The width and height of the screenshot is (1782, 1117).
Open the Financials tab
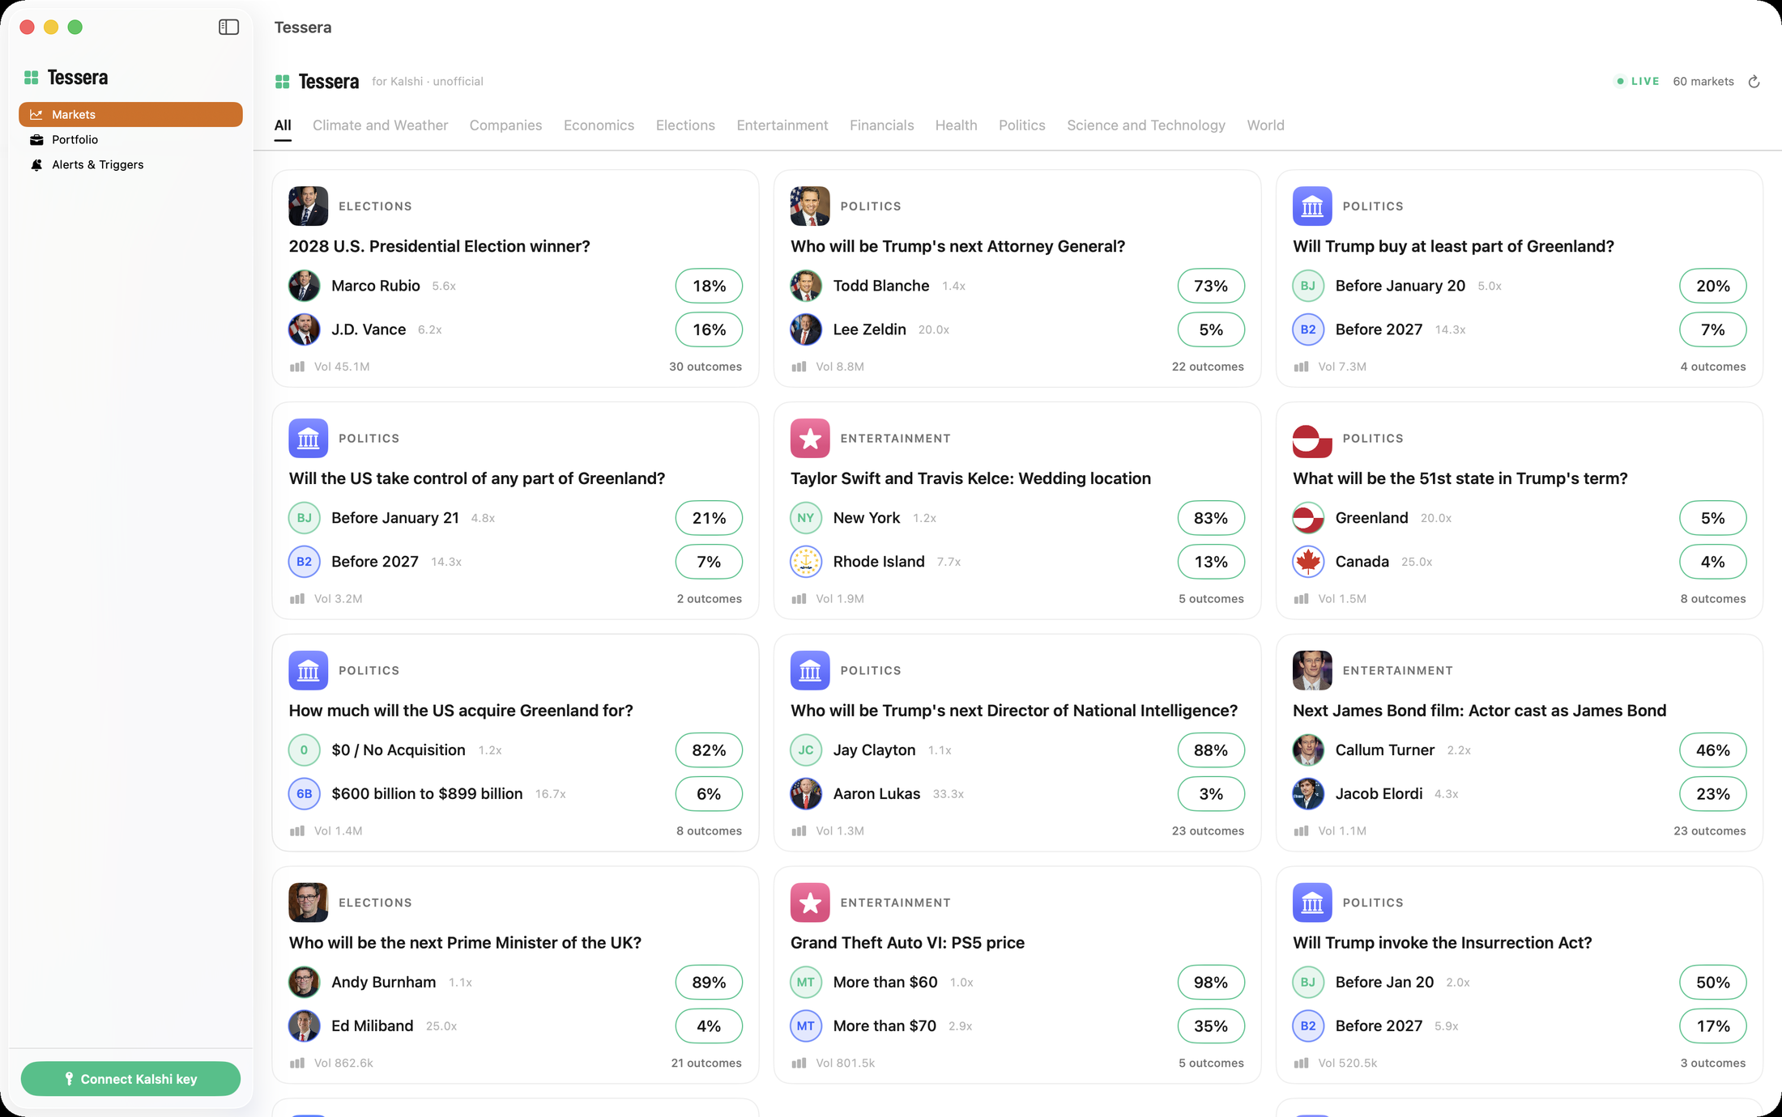click(x=881, y=125)
